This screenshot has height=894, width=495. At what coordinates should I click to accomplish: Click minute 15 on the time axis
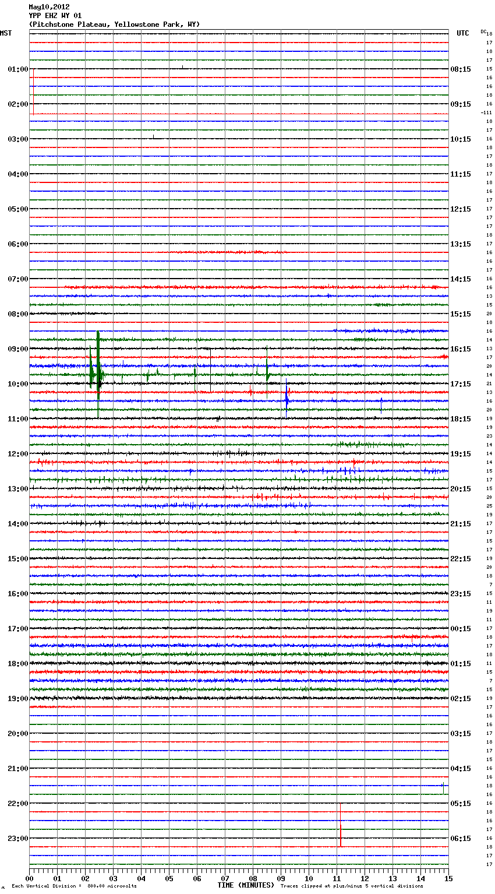pos(448,878)
